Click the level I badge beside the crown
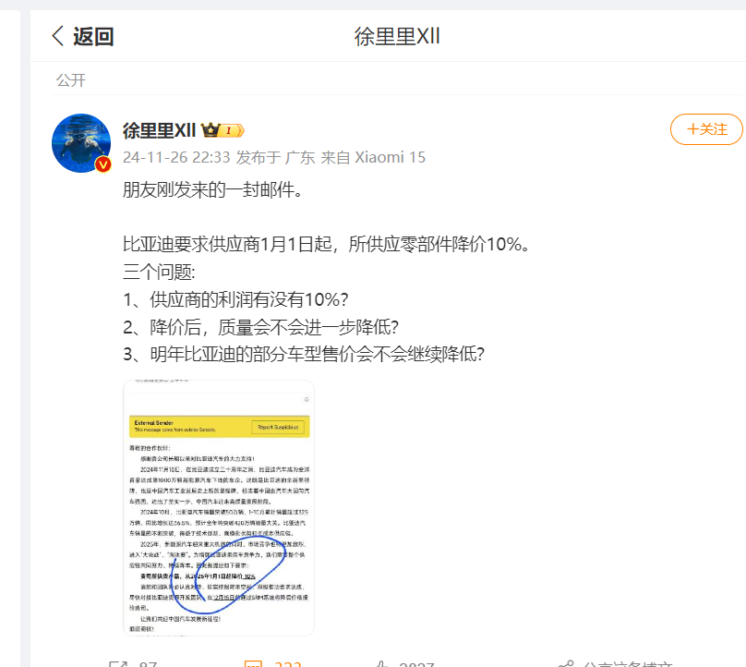Image resolution: width=746 pixels, height=667 pixels. coord(233,130)
